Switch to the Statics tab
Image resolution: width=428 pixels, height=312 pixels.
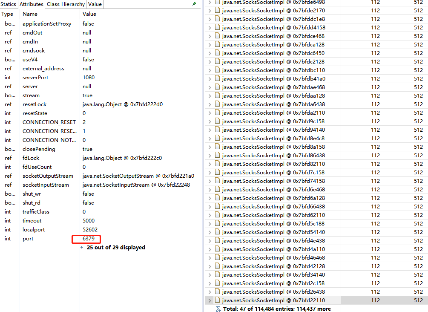point(9,4)
